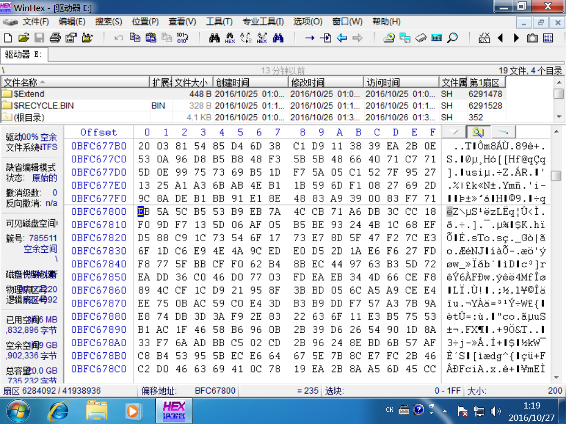Click the 偏移地址 BFC67800 status field

[189, 391]
